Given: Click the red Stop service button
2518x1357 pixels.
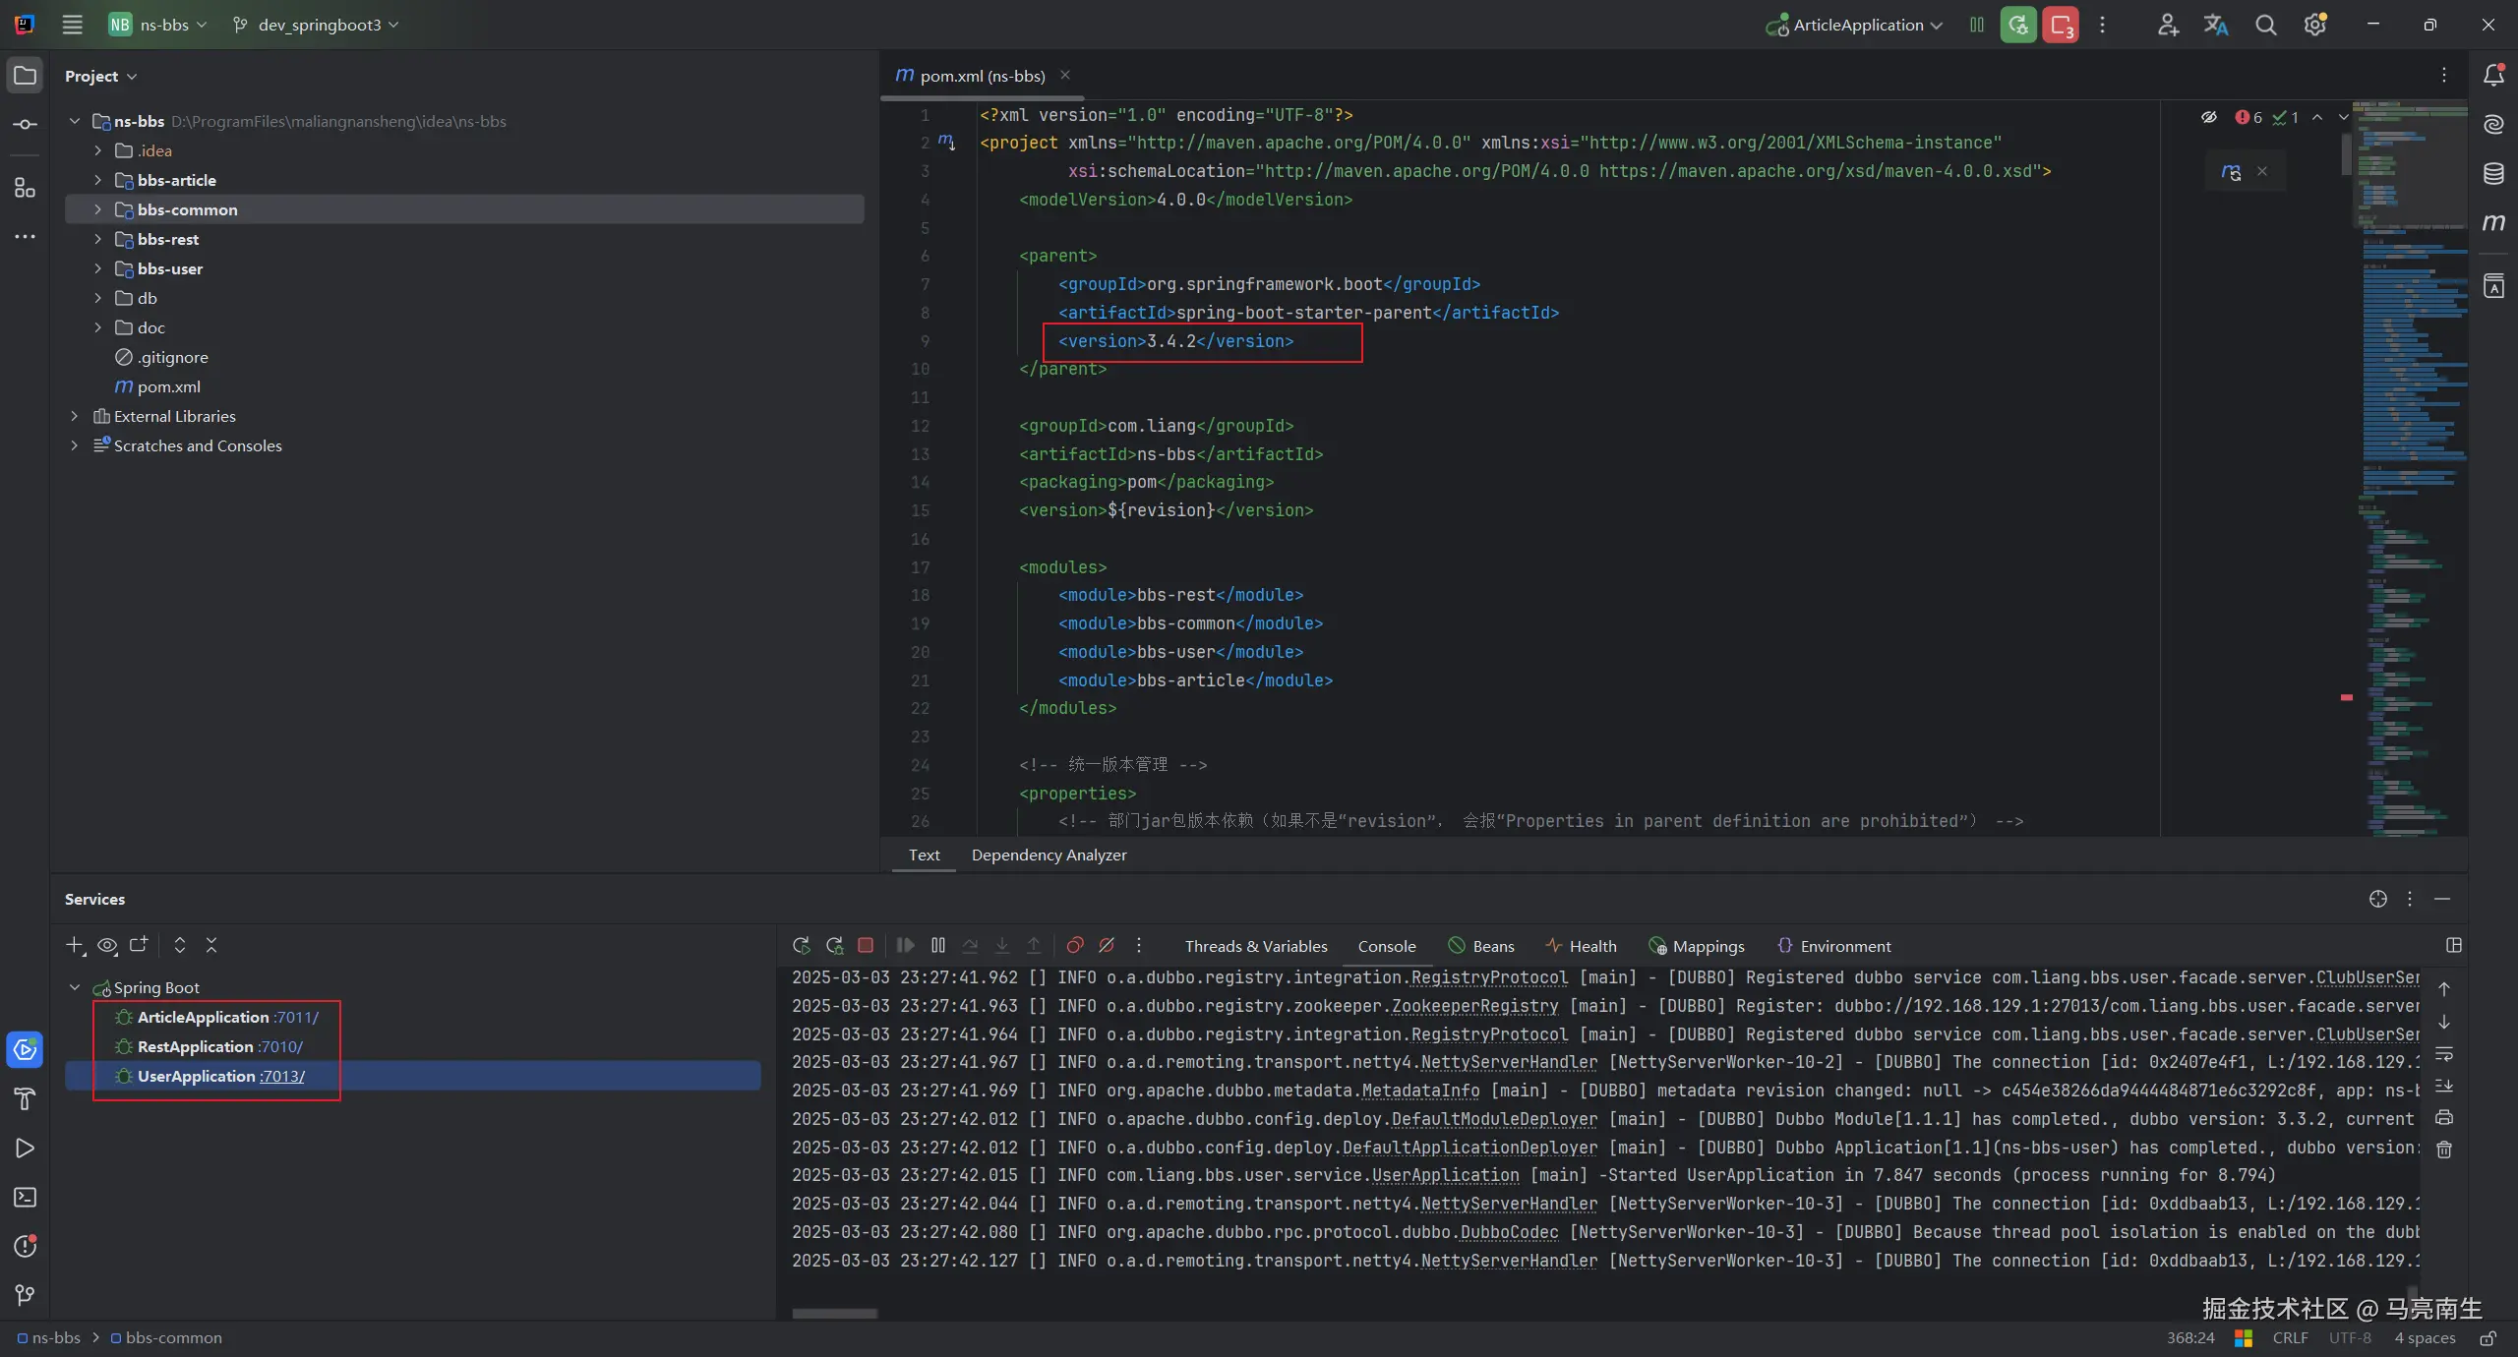Looking at the screenshot, I should coord(866,945).
